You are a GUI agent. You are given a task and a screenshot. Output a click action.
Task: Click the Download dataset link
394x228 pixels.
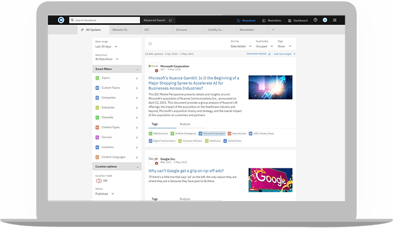257,54
